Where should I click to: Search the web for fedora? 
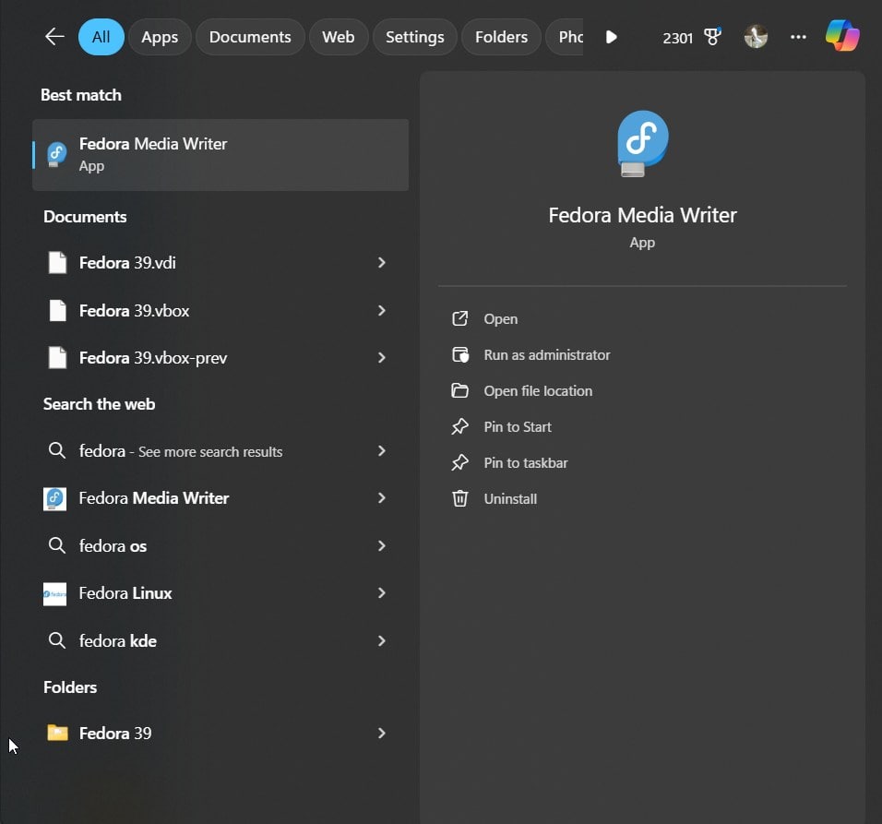[x=220, y=451]
